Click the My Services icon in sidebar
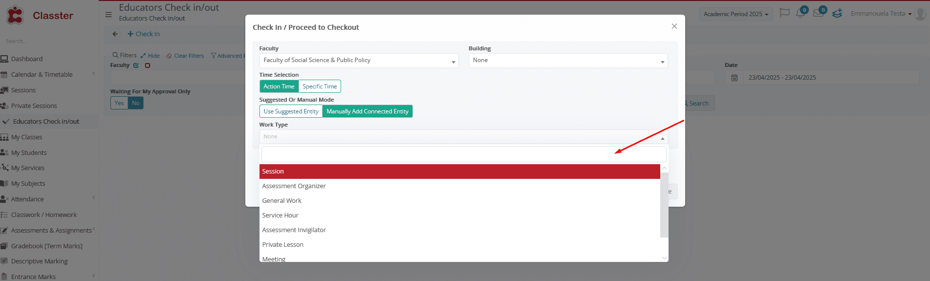The width and height of the screenshot is (930, 281). 4,168
